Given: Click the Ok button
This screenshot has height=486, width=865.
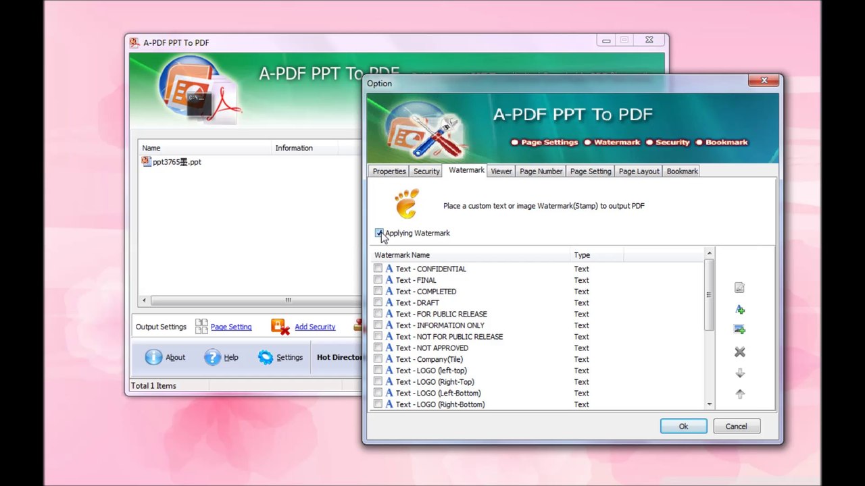Looking at the screenshot, I should pyautogui.click(x=683, y=427).
